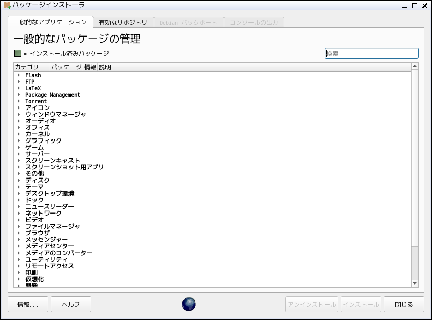Expand the ウィンドウマネージャ category

(18, 115)
